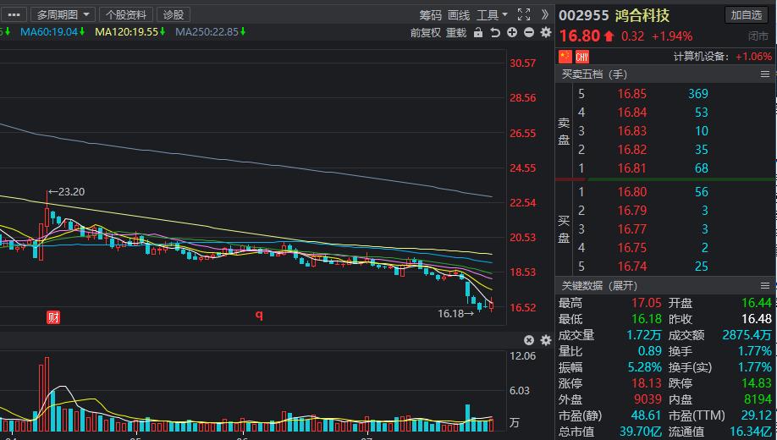
Task: Open volume sub-chart settings gear
Action: click(x=546, y=340)
